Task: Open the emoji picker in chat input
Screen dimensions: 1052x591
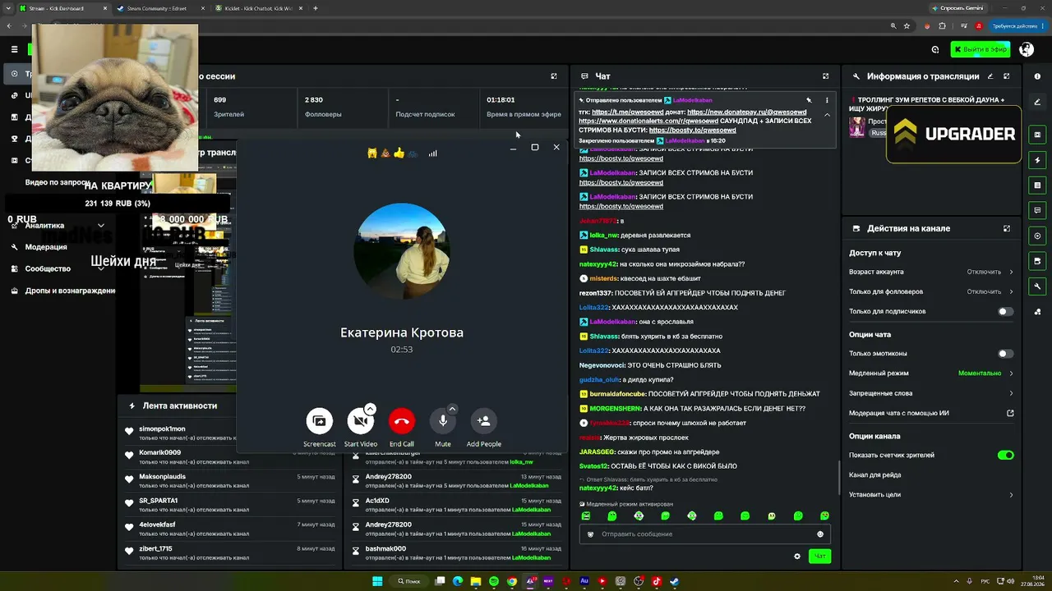Action: (x=820, y=534)
